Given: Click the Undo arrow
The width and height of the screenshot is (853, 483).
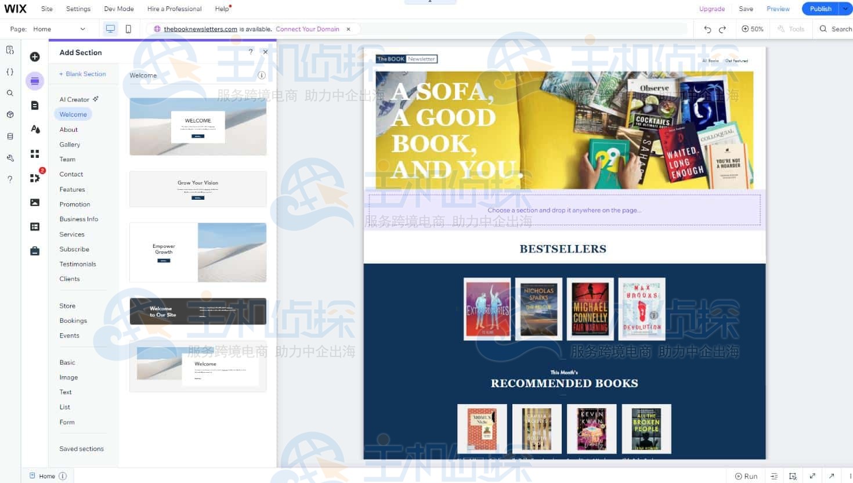Looking at the screenshot, I should tap(707, 29).
